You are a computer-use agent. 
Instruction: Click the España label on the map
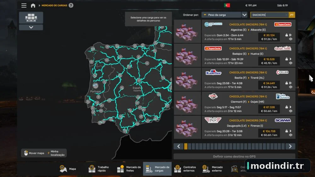click(x=137, y=88)
